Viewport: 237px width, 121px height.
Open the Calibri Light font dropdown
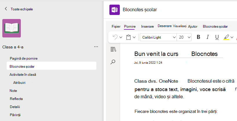point(158,37)
